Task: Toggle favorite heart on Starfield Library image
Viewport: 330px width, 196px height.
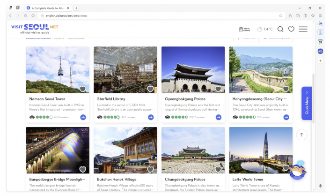Action: pos(150,89)
